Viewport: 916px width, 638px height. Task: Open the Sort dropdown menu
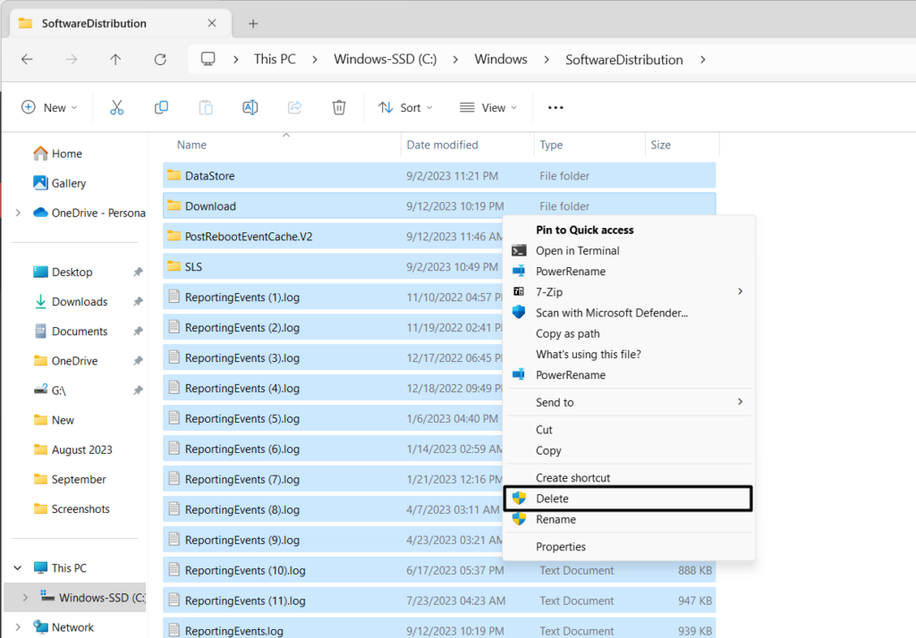(405, 107)
